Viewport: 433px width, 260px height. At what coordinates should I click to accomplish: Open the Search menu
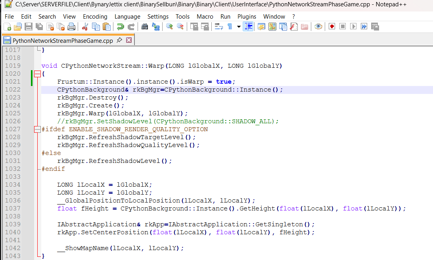coord(47,17)
